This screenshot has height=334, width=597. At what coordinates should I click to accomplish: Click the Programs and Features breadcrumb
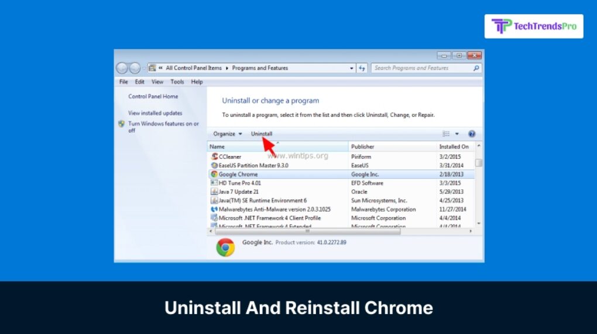(x=260, y=68)
